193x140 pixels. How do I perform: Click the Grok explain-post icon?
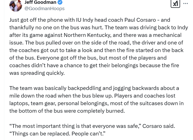(x=175, y=4)
